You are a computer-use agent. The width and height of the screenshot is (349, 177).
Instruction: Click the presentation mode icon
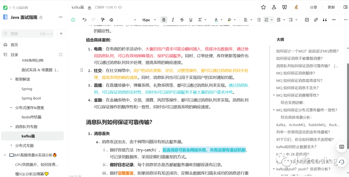click(284, 7)
